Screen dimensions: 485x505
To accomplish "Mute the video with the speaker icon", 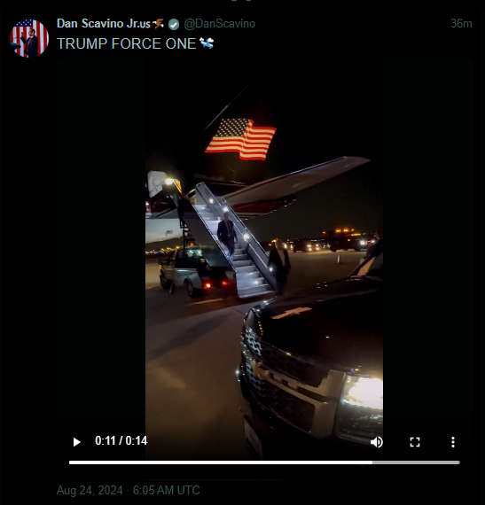I will pos(377,442).
